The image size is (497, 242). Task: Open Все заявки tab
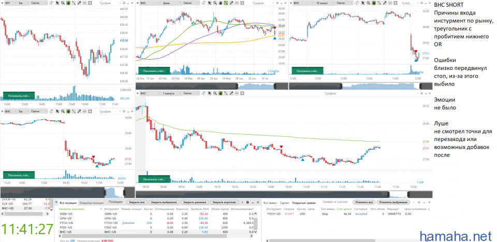point(270,202)
